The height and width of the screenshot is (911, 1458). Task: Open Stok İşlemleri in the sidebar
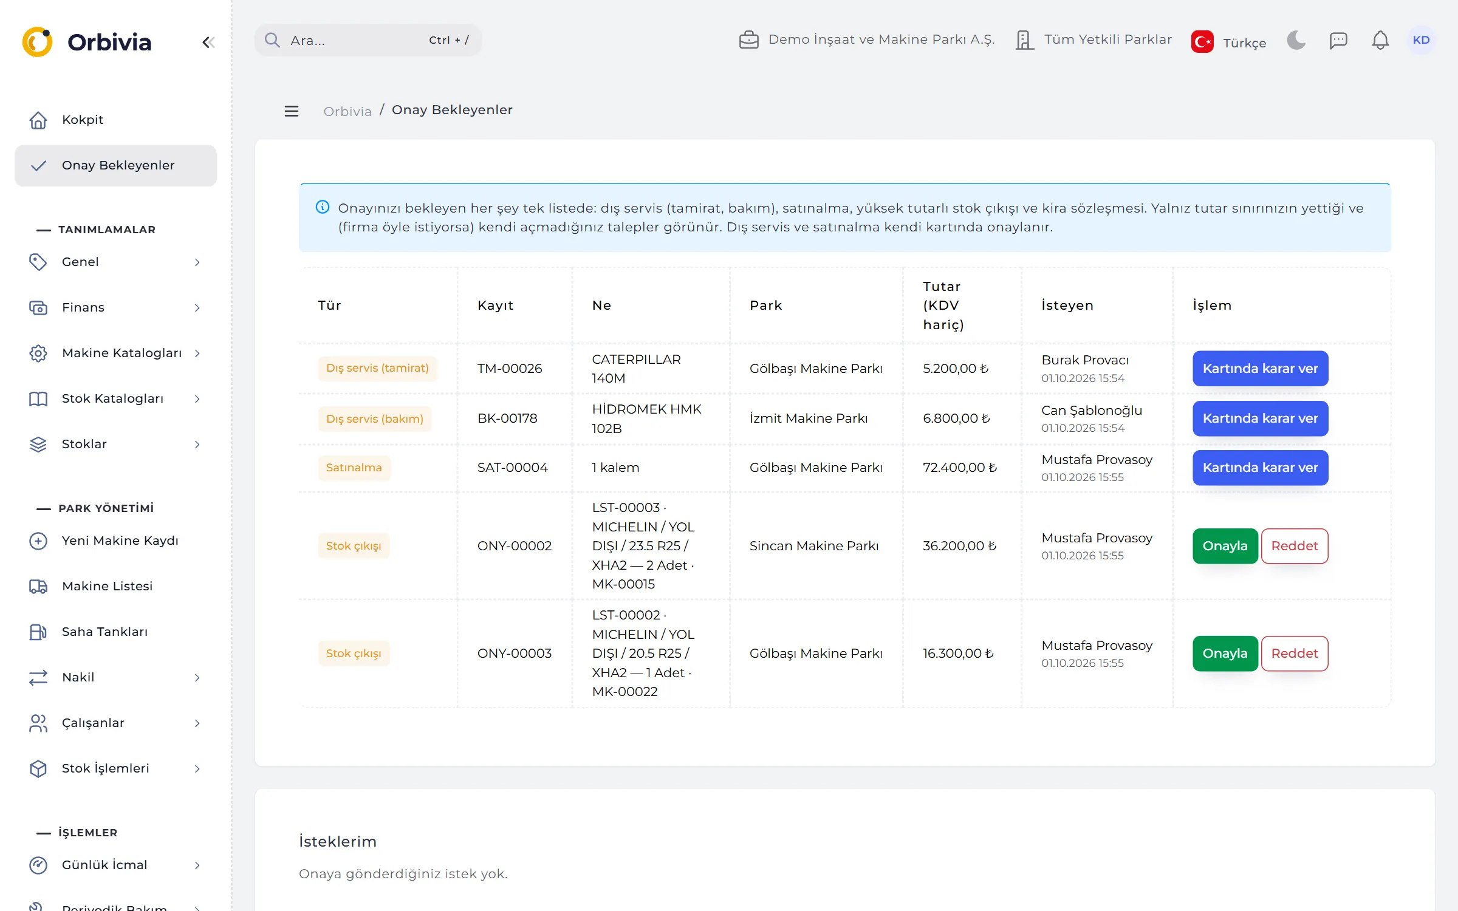(x=115, y=768)
